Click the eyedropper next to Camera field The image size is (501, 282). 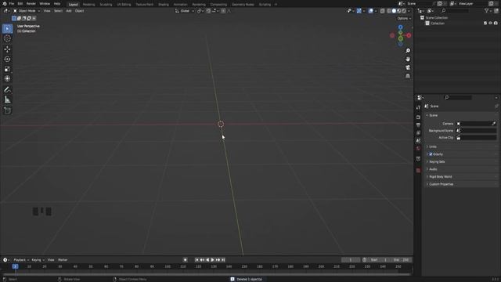(x=494, y=124)
